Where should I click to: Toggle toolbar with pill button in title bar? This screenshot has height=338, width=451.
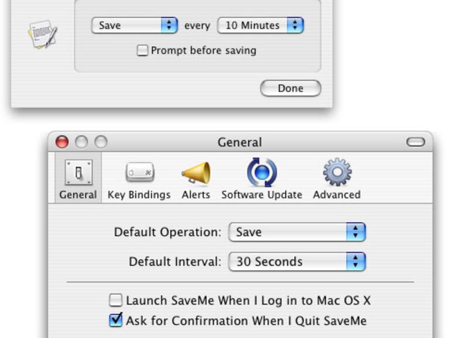point(415,142)
